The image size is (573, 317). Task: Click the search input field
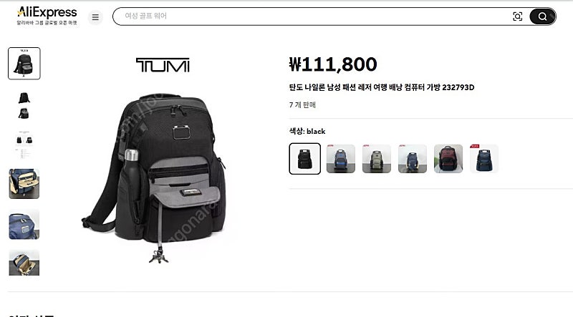coord(314,16)
